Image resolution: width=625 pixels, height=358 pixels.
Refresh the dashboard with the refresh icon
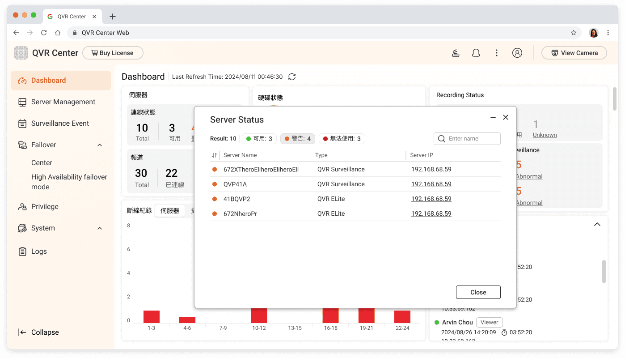tap(292, 77)
